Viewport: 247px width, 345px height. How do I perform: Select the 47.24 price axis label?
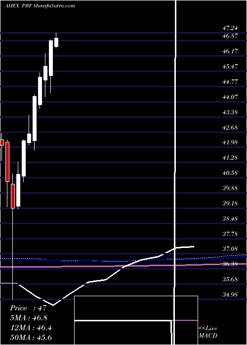(230, 28)
